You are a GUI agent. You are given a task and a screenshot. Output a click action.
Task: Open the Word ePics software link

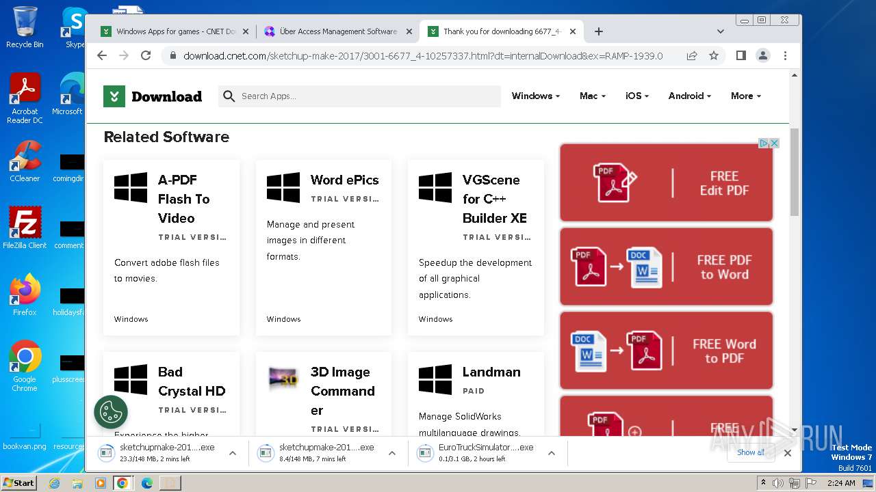(344, 180)
